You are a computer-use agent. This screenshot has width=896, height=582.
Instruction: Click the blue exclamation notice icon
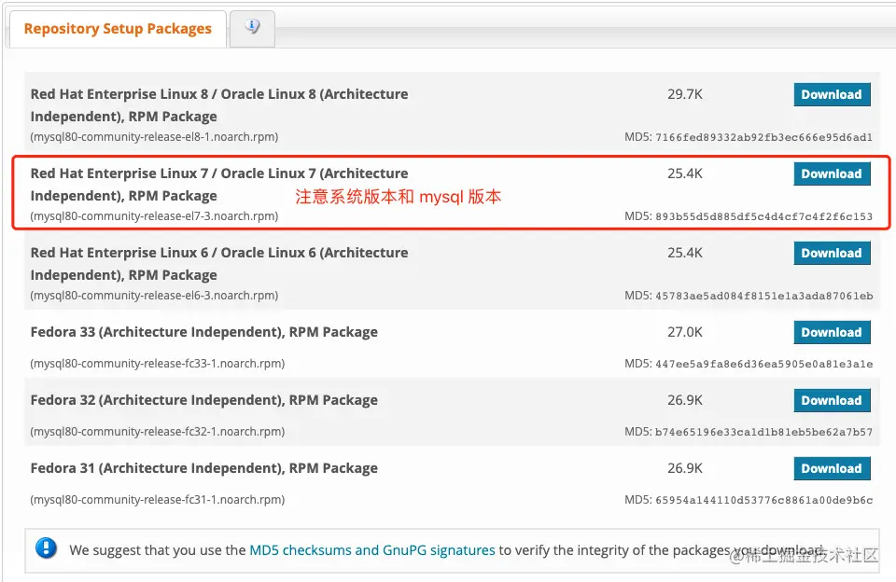click(x=46, y=548)
